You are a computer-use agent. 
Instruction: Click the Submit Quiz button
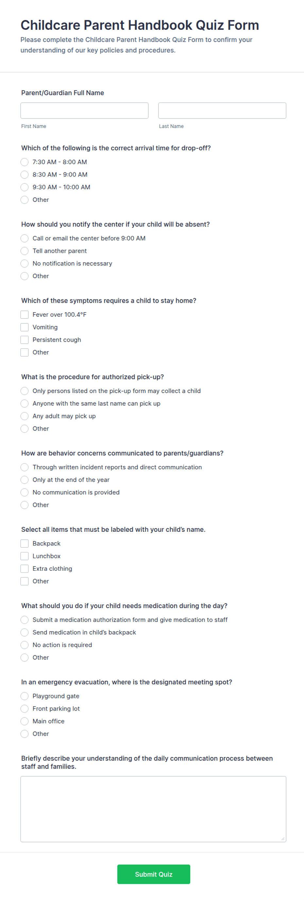point(154,874)
